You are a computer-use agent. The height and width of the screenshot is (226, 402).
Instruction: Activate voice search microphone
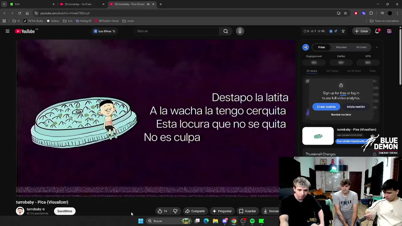pos(240,31)
